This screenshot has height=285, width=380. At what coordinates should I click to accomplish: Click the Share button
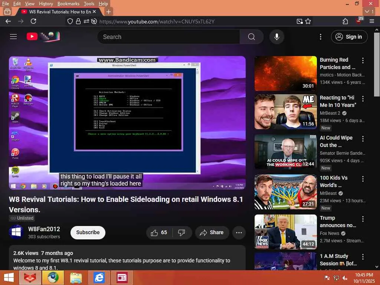point(212,233)
